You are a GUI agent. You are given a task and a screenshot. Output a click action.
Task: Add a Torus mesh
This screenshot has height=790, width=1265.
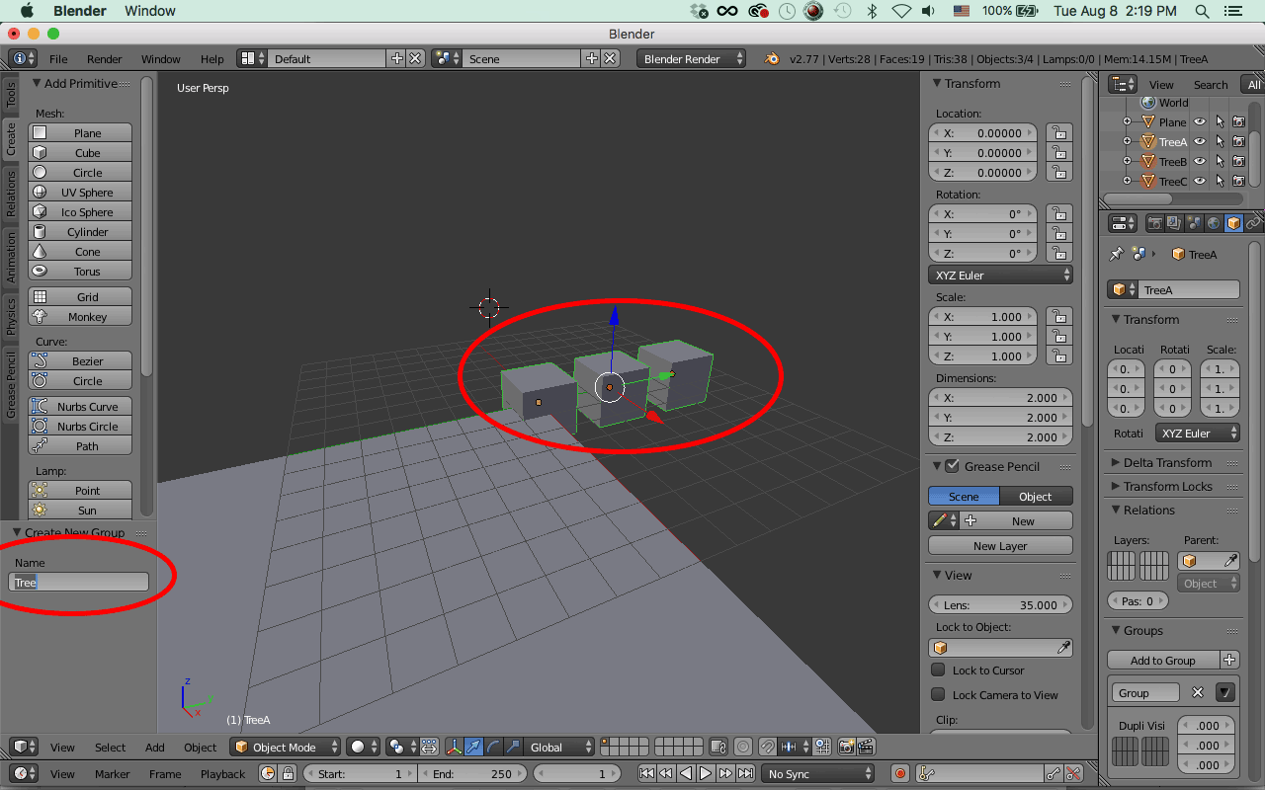pos(80,271)
